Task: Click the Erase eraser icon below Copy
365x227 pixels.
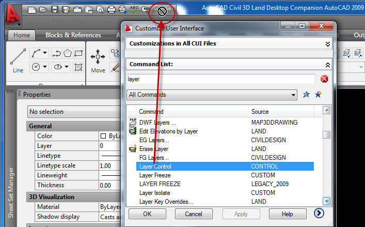Action: (116, 67)
